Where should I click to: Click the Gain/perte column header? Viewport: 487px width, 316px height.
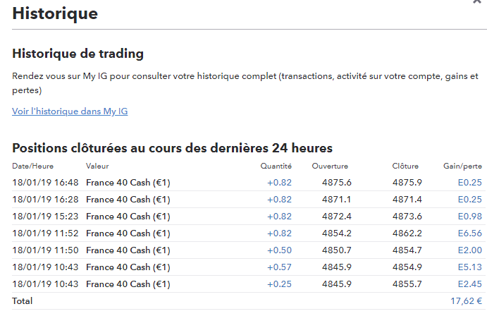tap(464, 166)
